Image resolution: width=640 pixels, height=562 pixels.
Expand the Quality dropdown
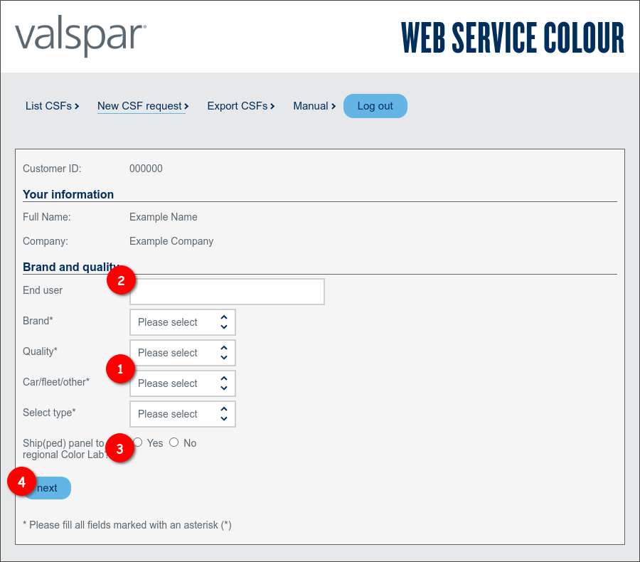pyautogui.click(x=183, y=353)
